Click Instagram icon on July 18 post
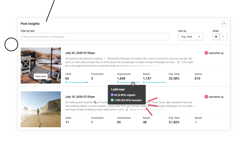This screenshot has width=248, height=146. click(206, 97)
